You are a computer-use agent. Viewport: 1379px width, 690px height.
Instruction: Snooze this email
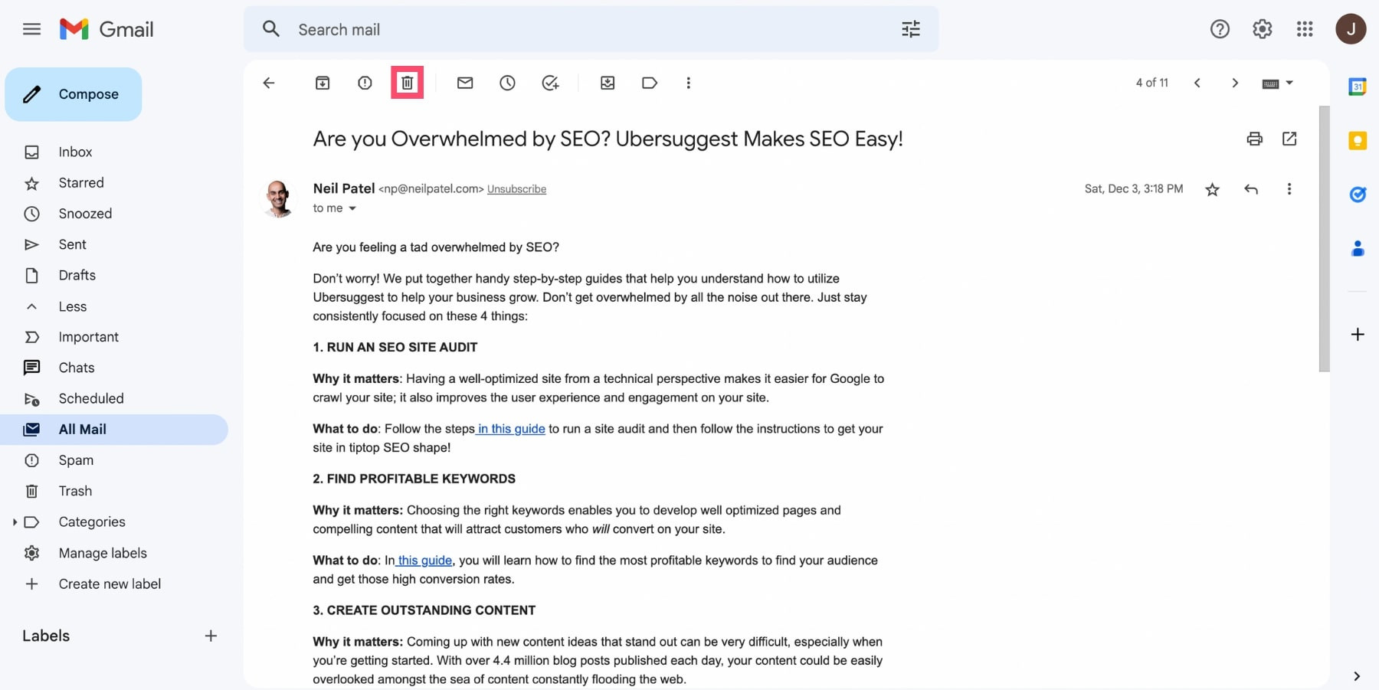[x=507, y=83]
